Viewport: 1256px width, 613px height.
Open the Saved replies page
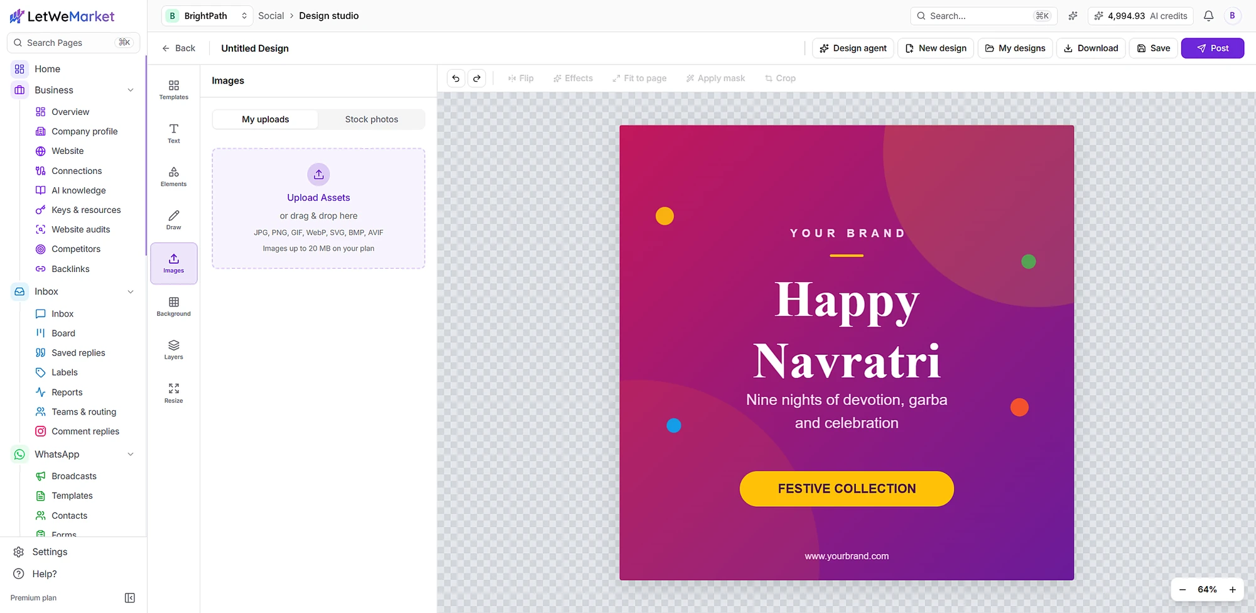(78, 353)
